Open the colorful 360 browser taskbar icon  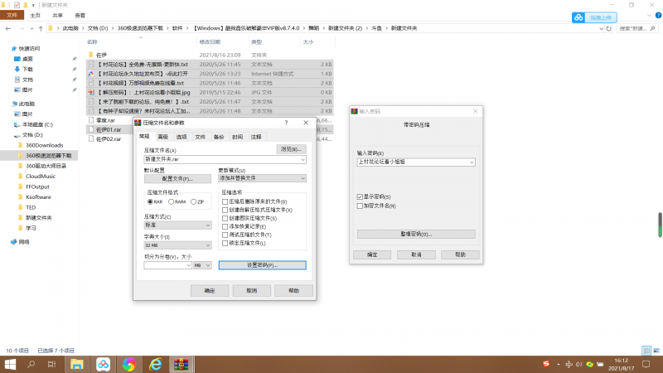[x=128, y=363]
